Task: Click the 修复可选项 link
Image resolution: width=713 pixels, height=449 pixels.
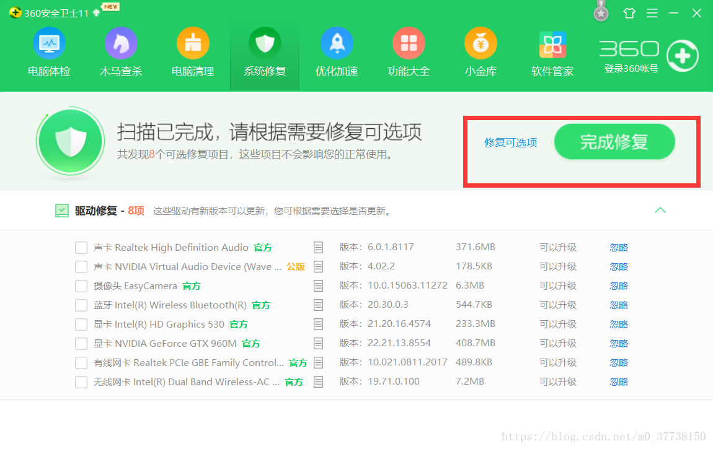Action: [x=511, y=142]
